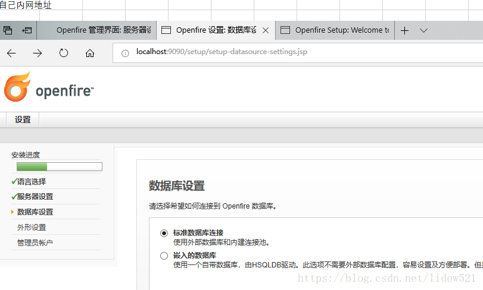Expand tab previews chevron
This screenshot has width=483, height=290.
(x=423, y=30)
